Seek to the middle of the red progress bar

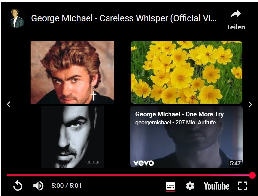[129, 175]
